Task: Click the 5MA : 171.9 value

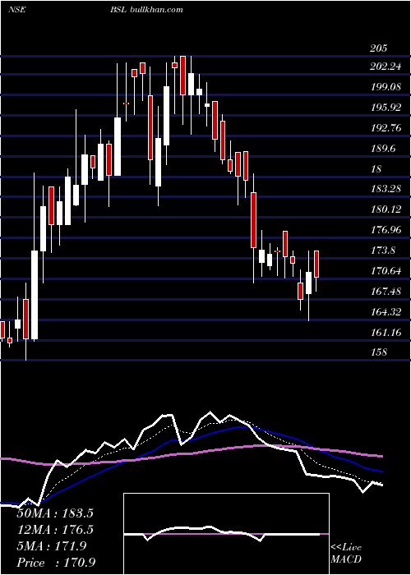Action: point(52,546)
